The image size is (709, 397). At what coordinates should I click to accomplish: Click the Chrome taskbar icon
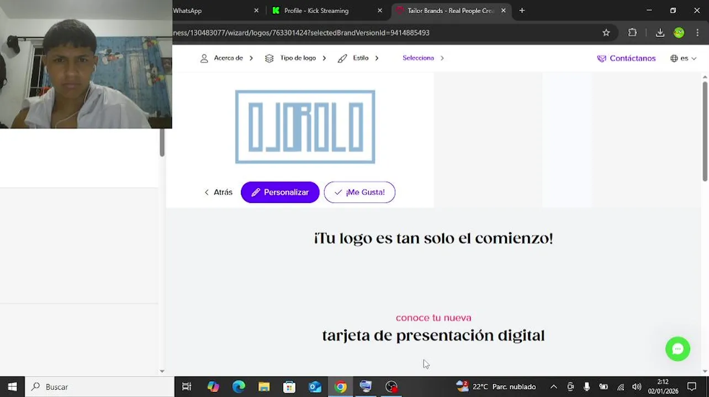click(x=341, y=387)
